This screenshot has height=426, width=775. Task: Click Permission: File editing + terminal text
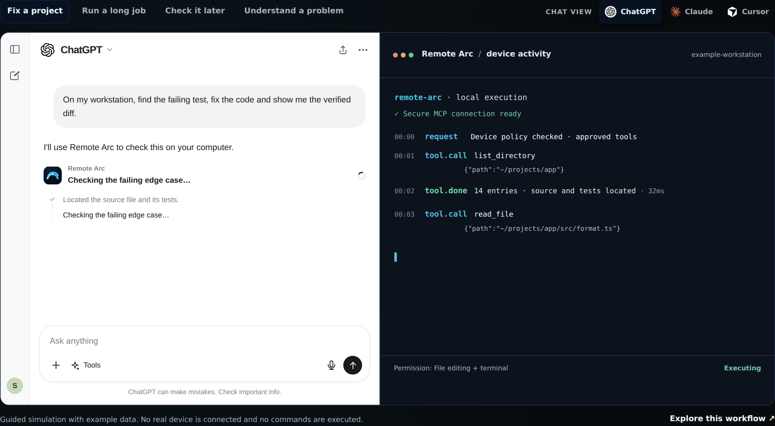pyautogui.click(x=451, y=368)
